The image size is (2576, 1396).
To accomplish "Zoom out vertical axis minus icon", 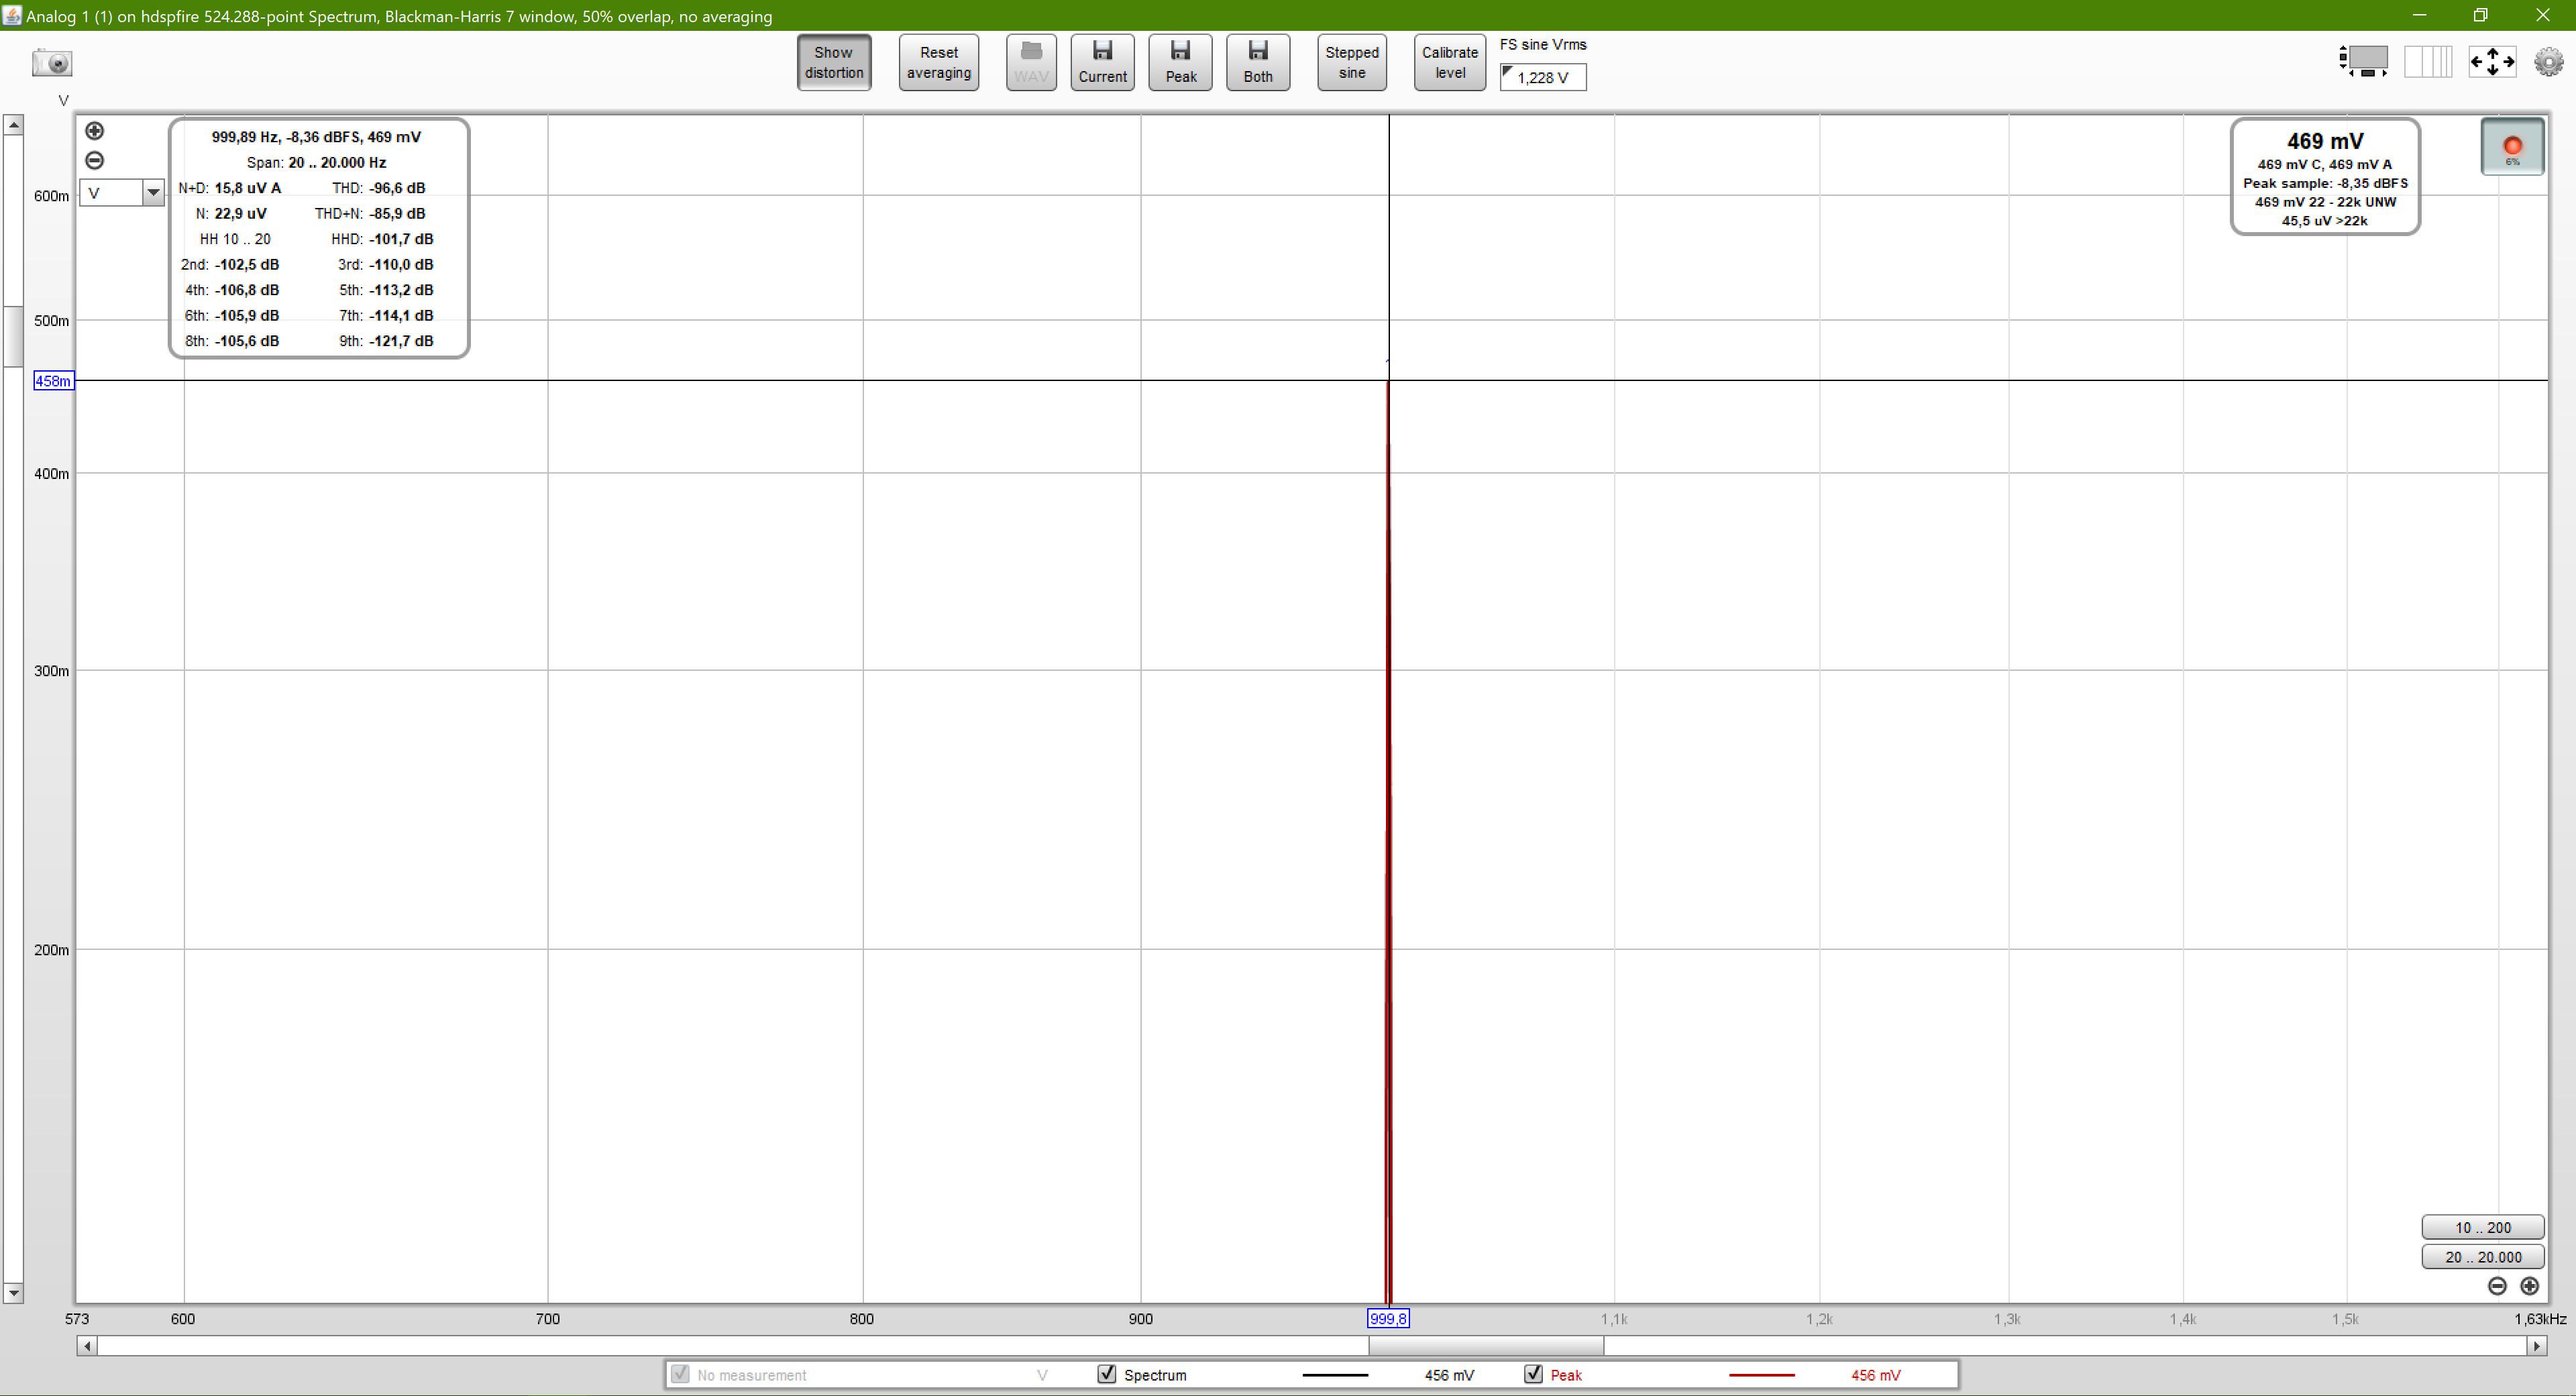I will pos(95,160).
